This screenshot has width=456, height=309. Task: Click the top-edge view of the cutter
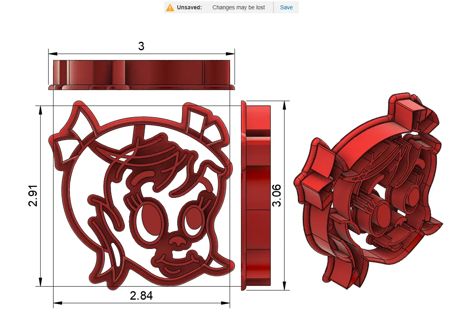[x=141, y=75]
